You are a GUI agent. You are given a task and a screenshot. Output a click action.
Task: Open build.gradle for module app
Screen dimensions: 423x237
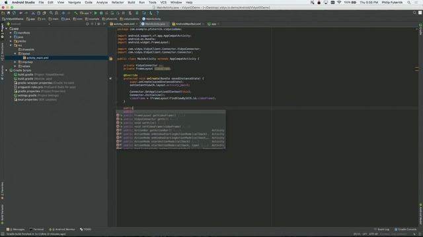(33, 79)
